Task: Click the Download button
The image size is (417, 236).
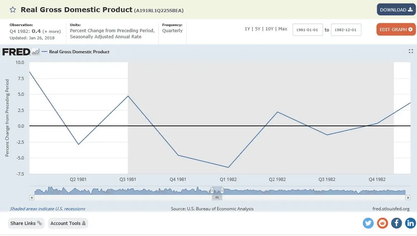Action: click(x=396, y=10)
